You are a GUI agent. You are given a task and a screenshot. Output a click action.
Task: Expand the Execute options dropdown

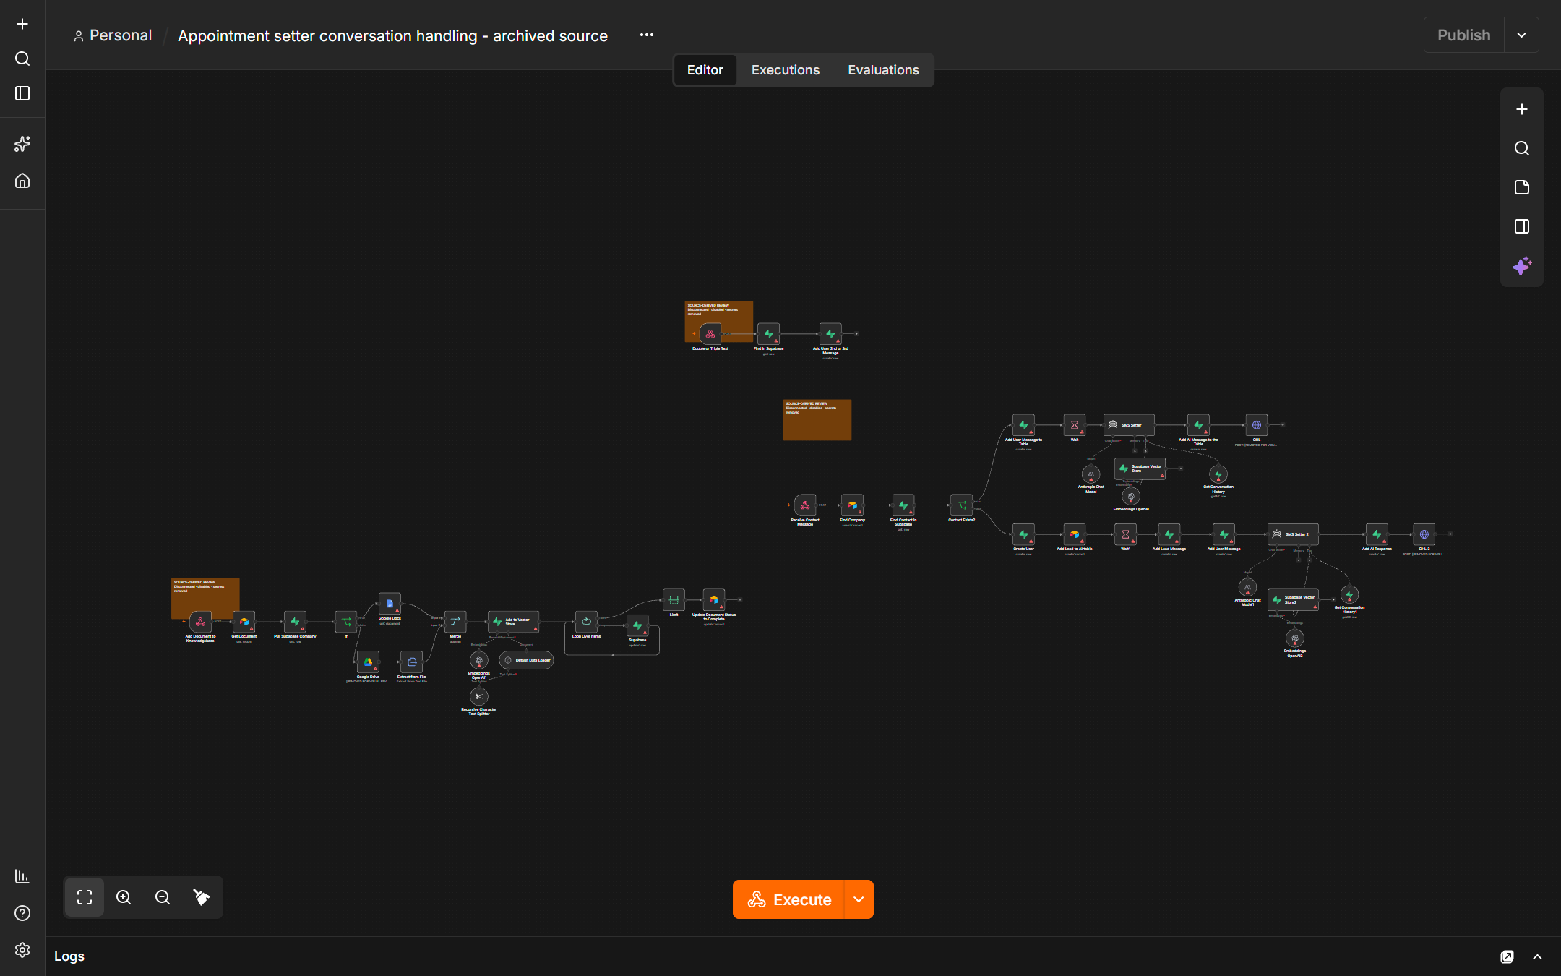point(859,899)
